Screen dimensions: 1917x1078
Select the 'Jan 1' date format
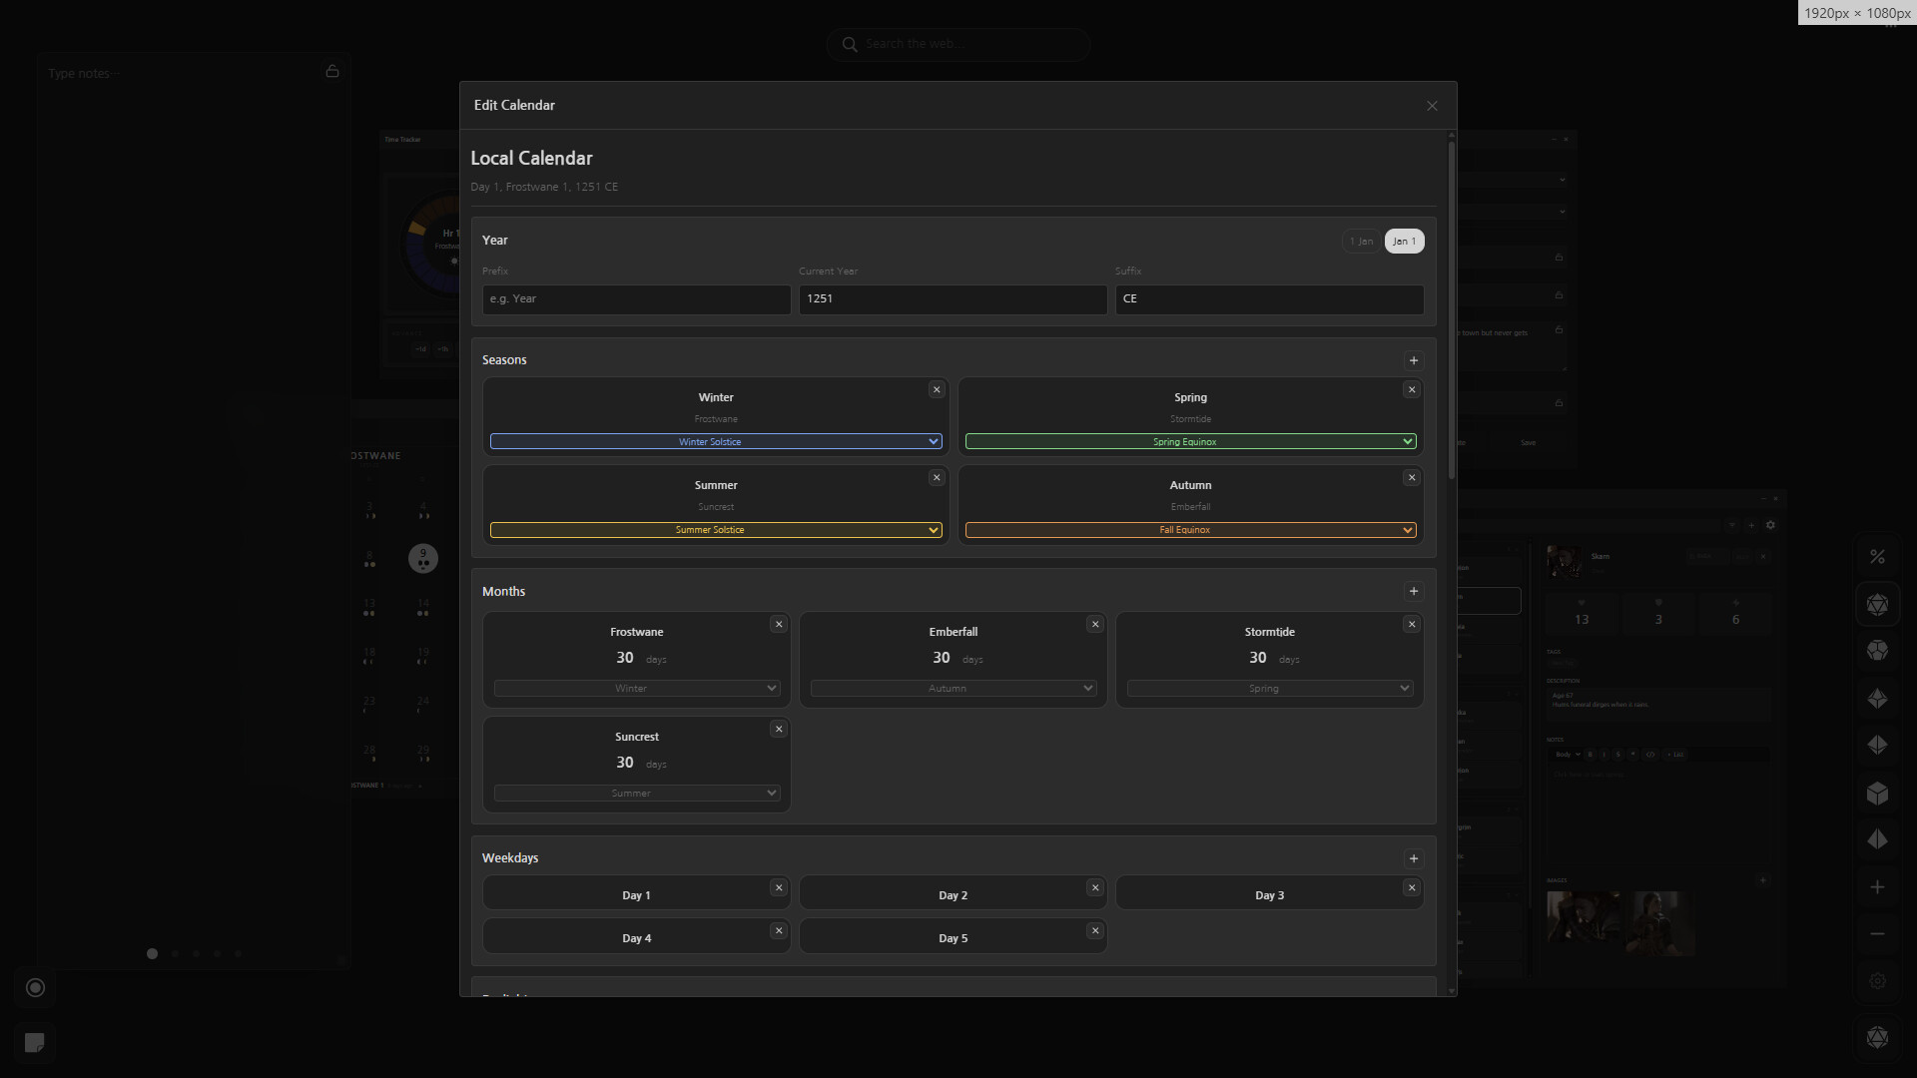coord(1404,242)
